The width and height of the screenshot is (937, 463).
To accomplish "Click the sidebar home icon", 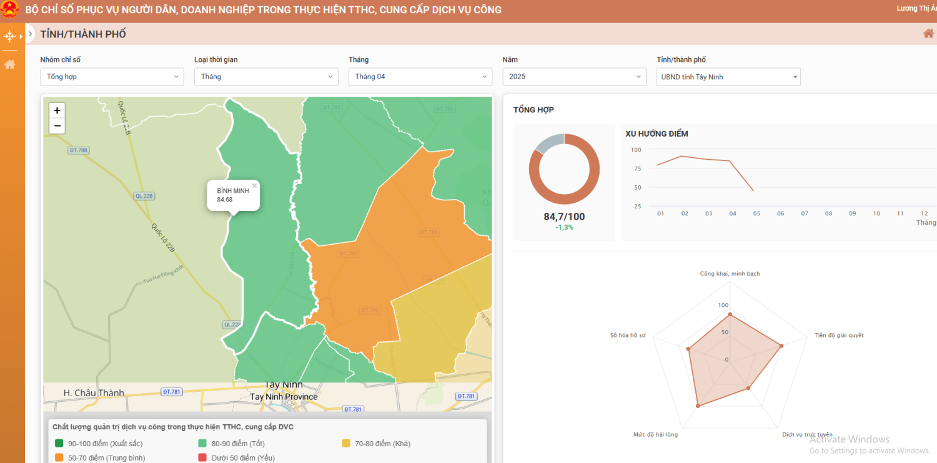I will point(9,64).
